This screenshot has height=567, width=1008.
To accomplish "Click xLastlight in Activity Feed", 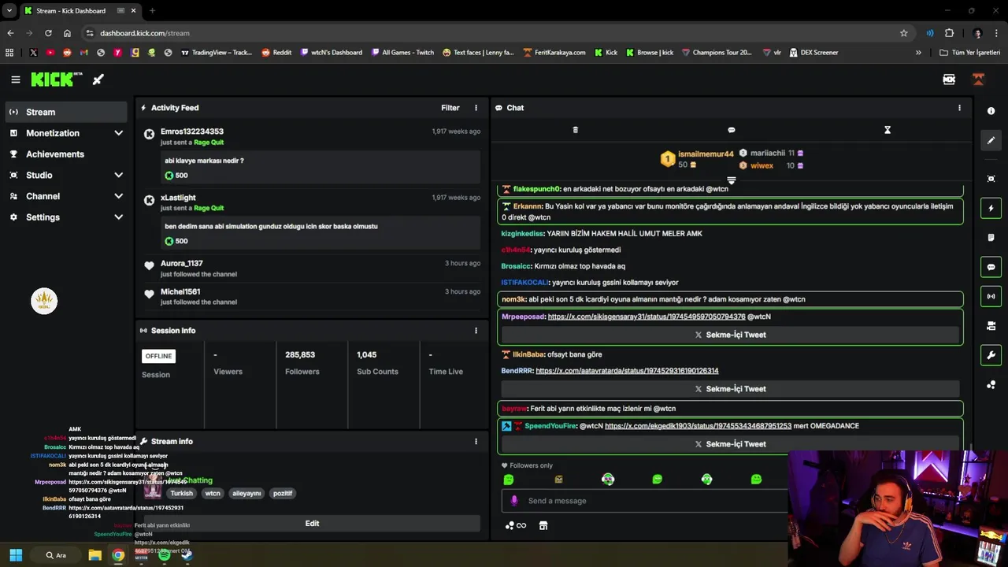I will [x=178, y=198].
